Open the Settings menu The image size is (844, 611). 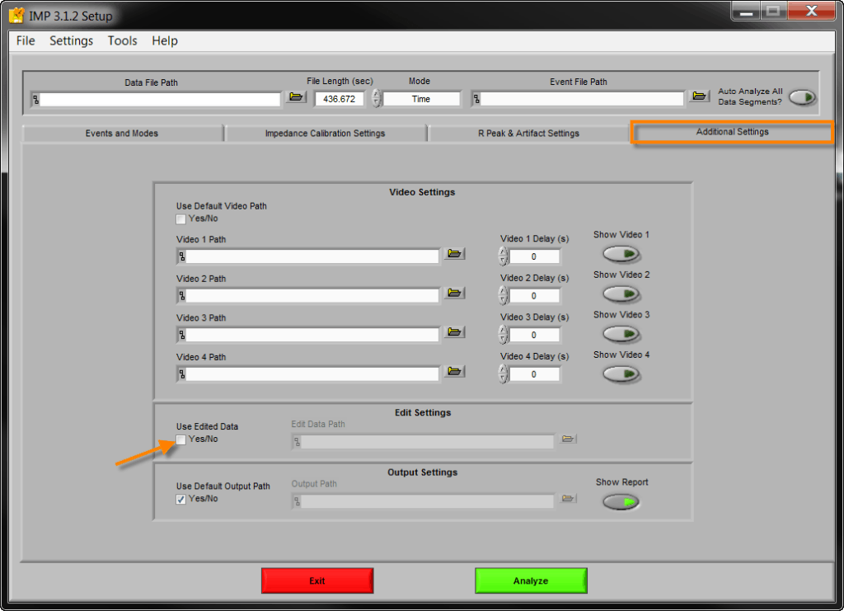click(71, 41)
